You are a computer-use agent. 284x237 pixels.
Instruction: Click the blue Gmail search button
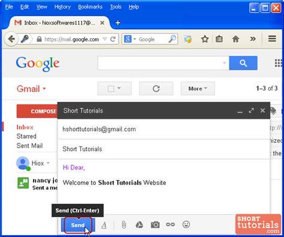click(x=243, y=63)
